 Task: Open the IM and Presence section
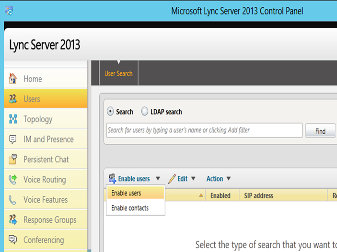click(46, 139)
